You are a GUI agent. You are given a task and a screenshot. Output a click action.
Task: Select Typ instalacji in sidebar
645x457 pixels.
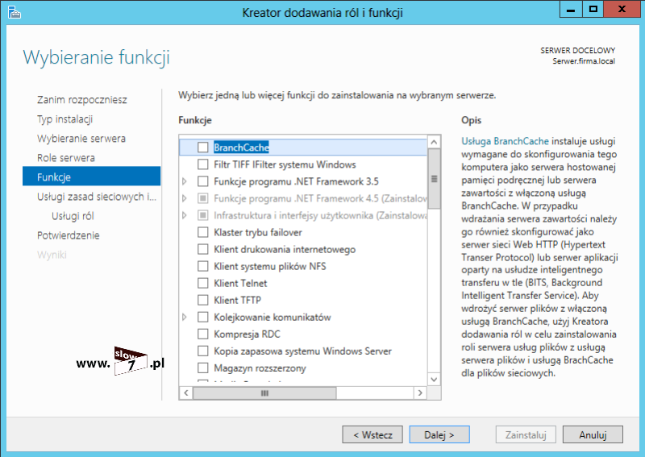pyautogui.click(x=64, y=119)
